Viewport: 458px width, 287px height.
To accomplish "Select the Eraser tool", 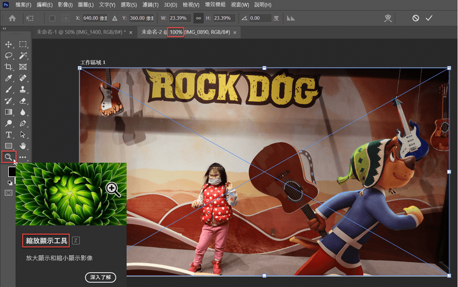I will pyautogui.click(x=23, y=101).
